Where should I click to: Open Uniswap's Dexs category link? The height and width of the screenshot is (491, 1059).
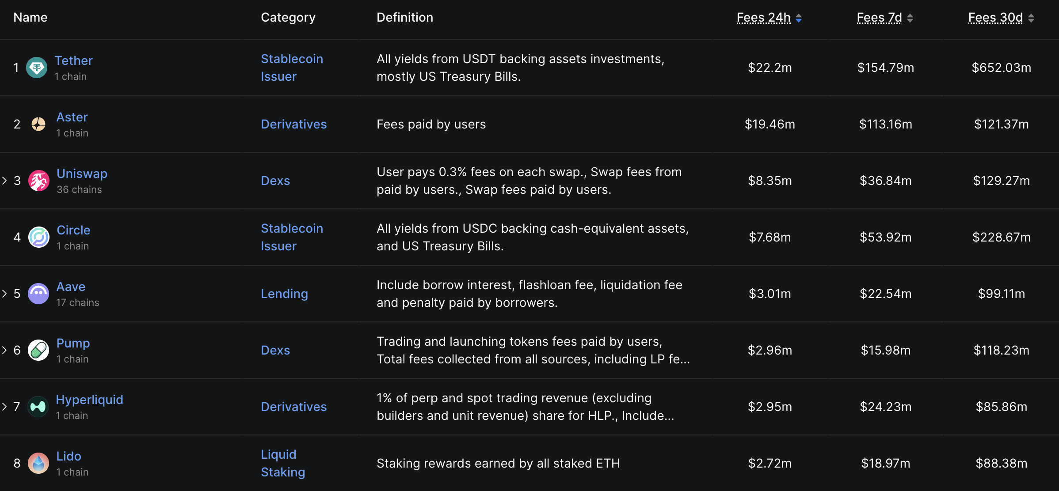click(x=275, y=181)
